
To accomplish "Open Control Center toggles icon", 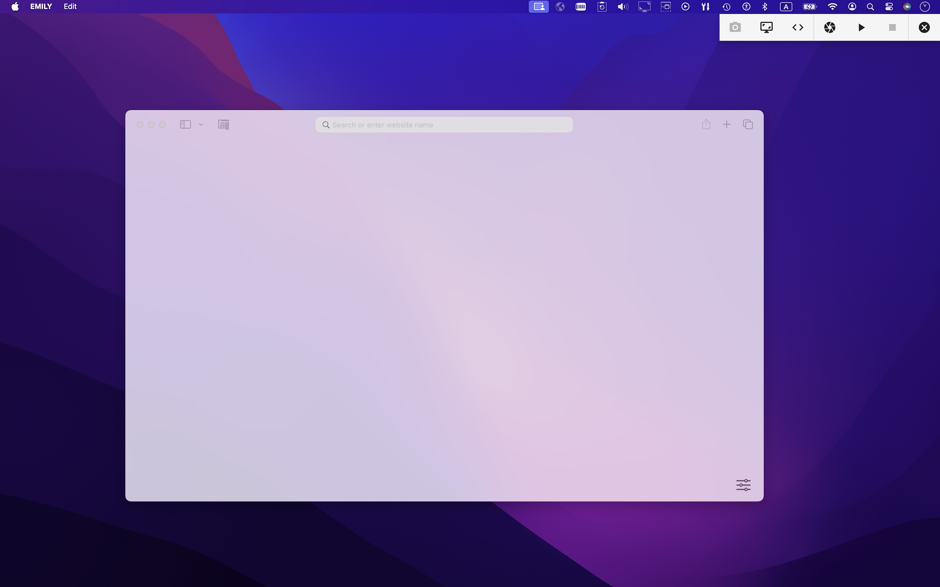I will coord(889,7).
